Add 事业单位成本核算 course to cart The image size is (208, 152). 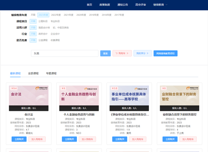[x=138, y=139]
